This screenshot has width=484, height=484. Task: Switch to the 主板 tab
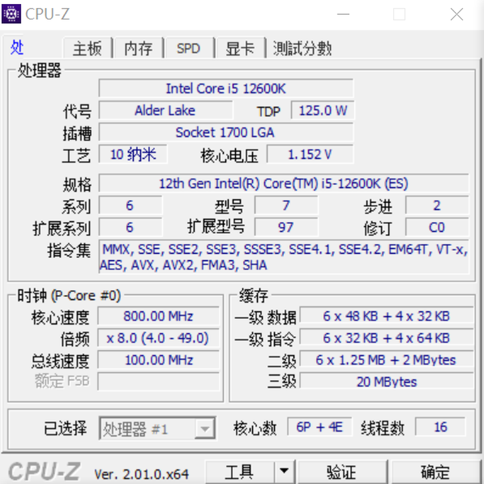pyautogui.click(x=88, y=48)
